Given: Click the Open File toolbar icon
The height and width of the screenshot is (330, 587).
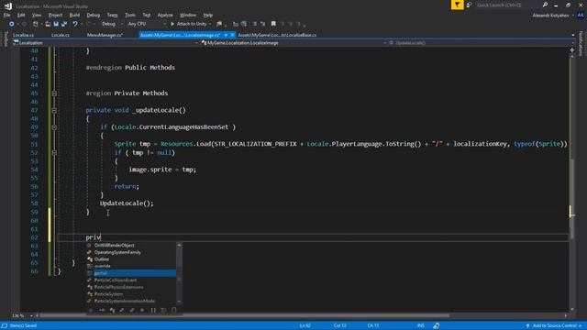Looking at the screenshot, I should click(x=48, y=24).
